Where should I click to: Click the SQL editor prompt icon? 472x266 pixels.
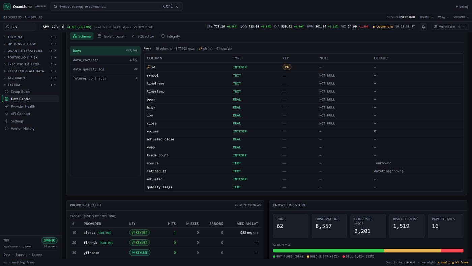134,36
